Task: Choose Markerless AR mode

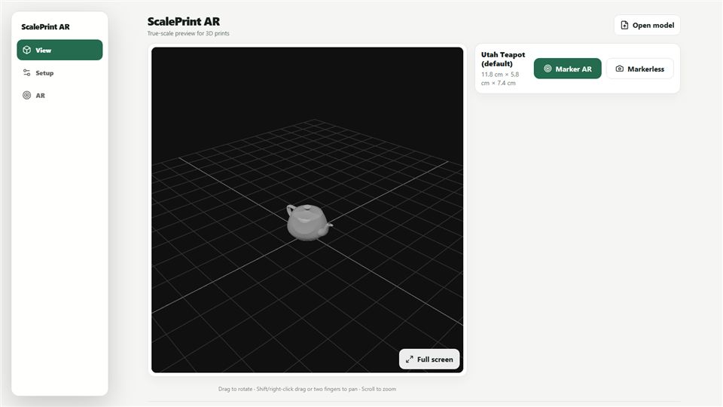Action: pyautogui.click(x=639, y=69)
